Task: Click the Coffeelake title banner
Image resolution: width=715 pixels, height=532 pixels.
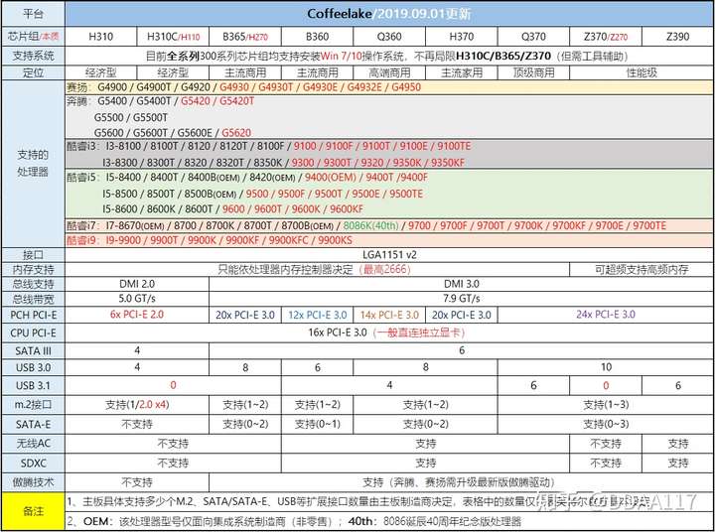Action: (x=389, y=14)
